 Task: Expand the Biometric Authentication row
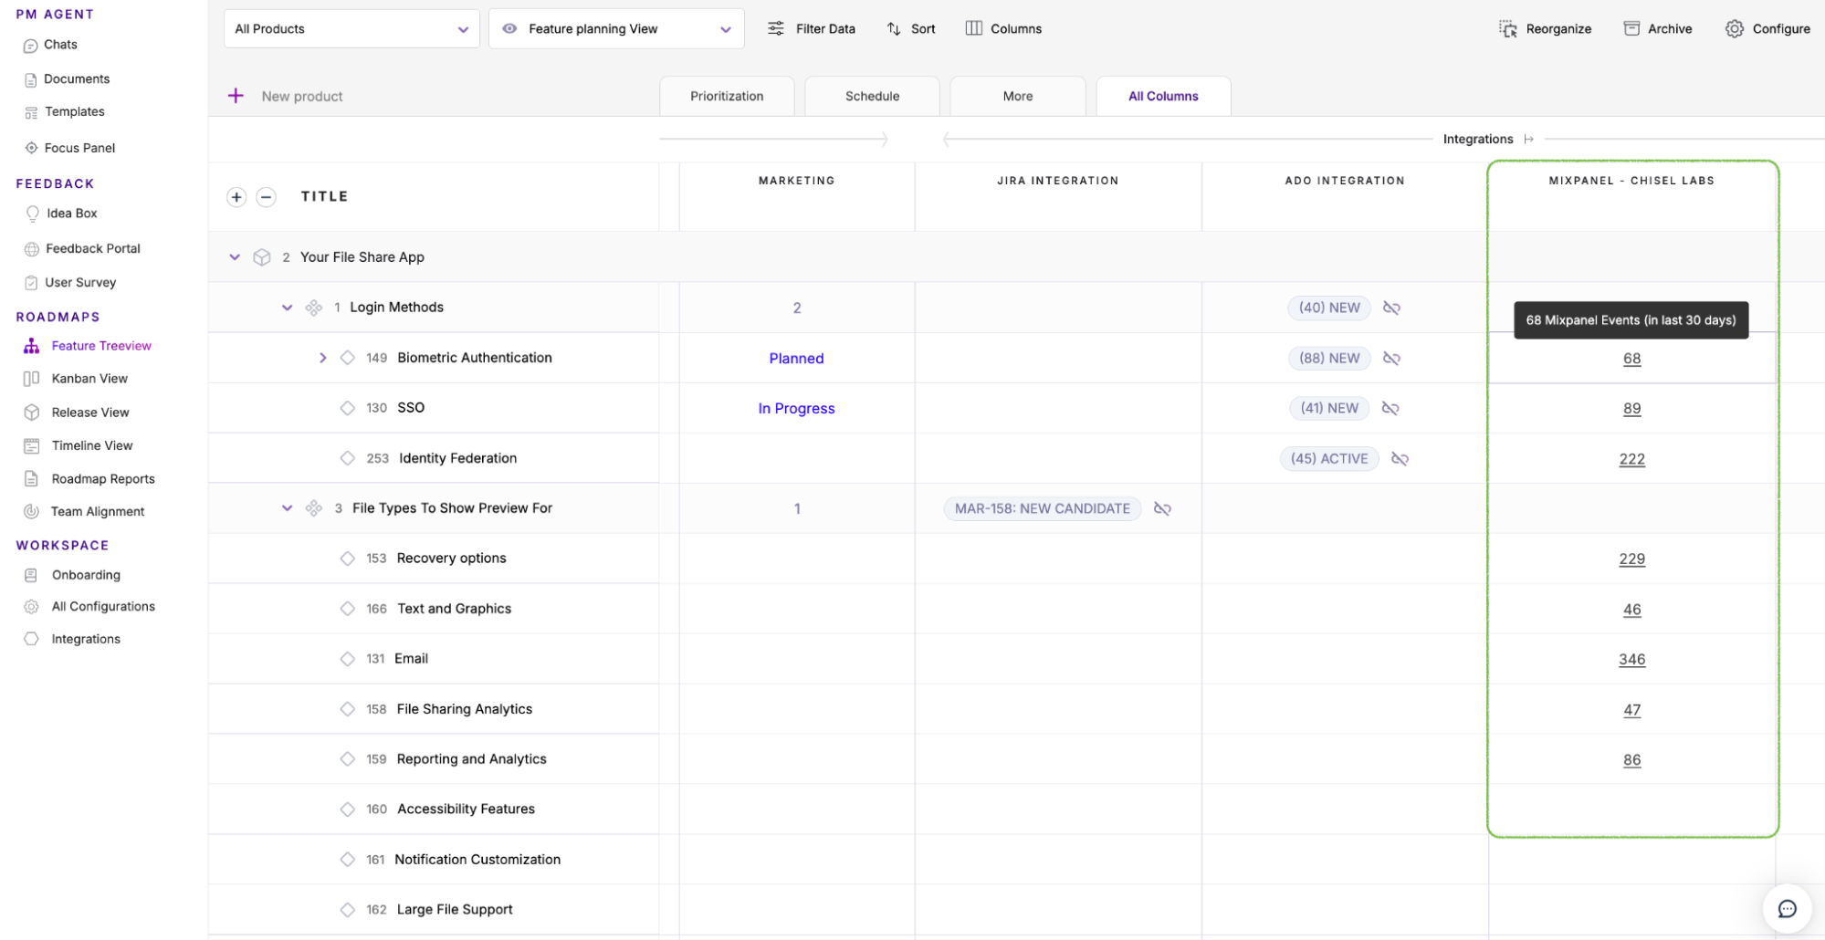tap(322, 359)
